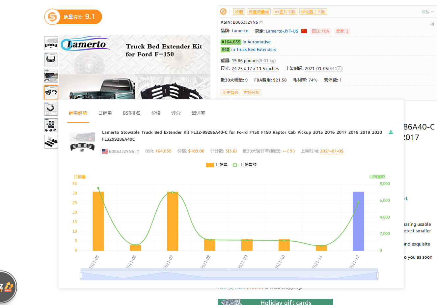This screenshot has width=437, height=305.
Task: Open B08S3J2YN5 product page via external link icon
Action: coord(137,152)
